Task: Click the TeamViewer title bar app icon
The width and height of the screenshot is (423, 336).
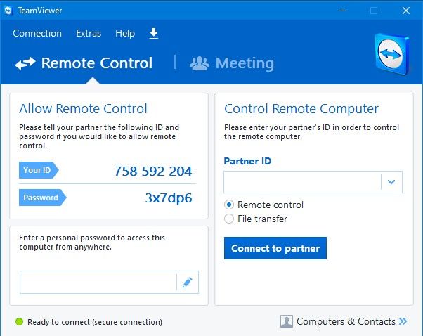Action: point(8,11)
